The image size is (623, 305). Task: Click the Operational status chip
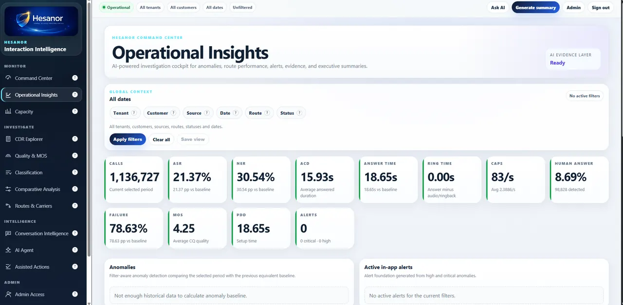(116, 7)
